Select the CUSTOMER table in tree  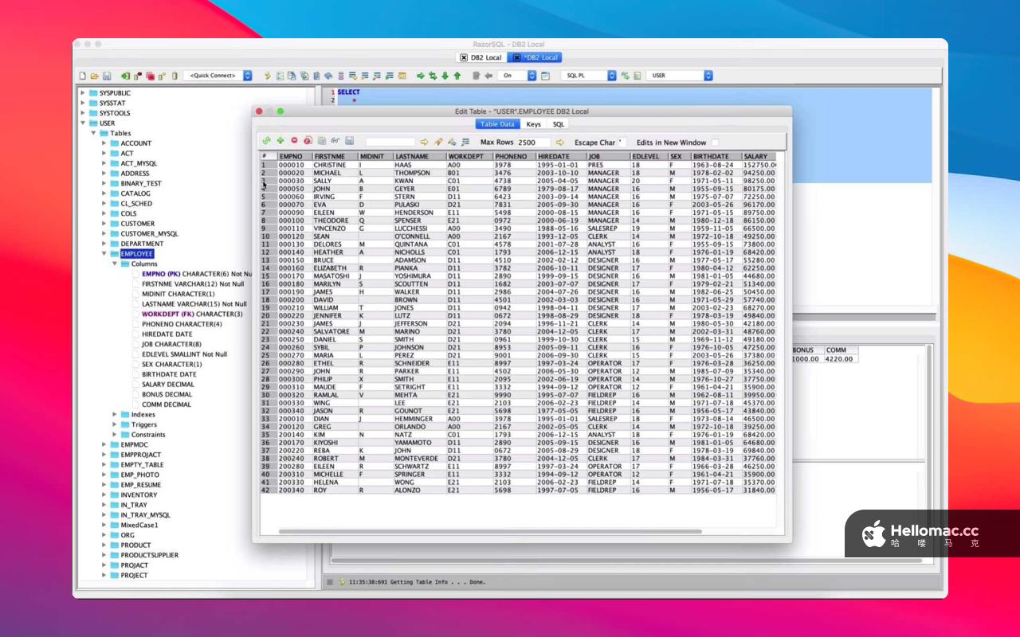pos(138,224)
